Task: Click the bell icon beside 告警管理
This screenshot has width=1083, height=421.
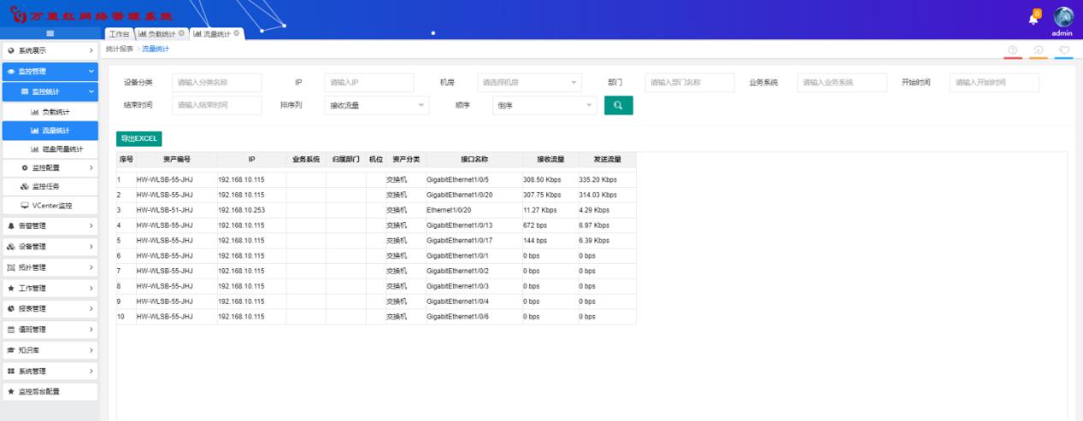Action: (x=12, y=226)
